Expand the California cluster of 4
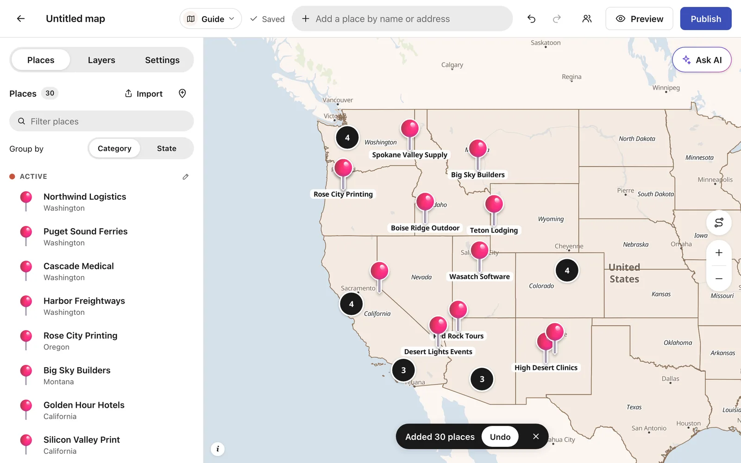Viewport: 741px width, 463px height. pyautogui.click(x=351, y=304)
